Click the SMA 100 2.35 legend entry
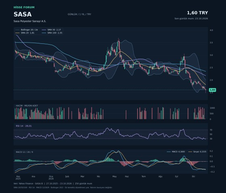The image size is (226, 193). [52, 33]
